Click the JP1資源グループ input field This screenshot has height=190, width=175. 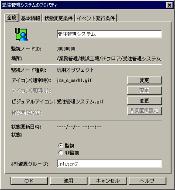coord(109,164)
